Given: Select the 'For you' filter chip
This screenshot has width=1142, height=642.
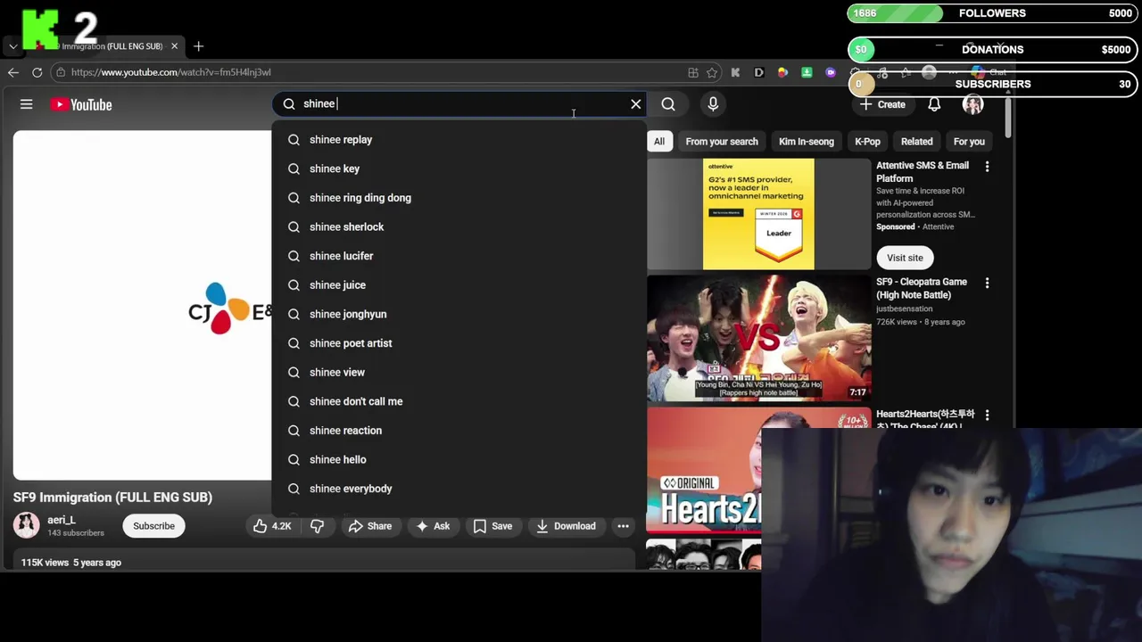Looking at the screenshot, I should (x=969, y=141).
